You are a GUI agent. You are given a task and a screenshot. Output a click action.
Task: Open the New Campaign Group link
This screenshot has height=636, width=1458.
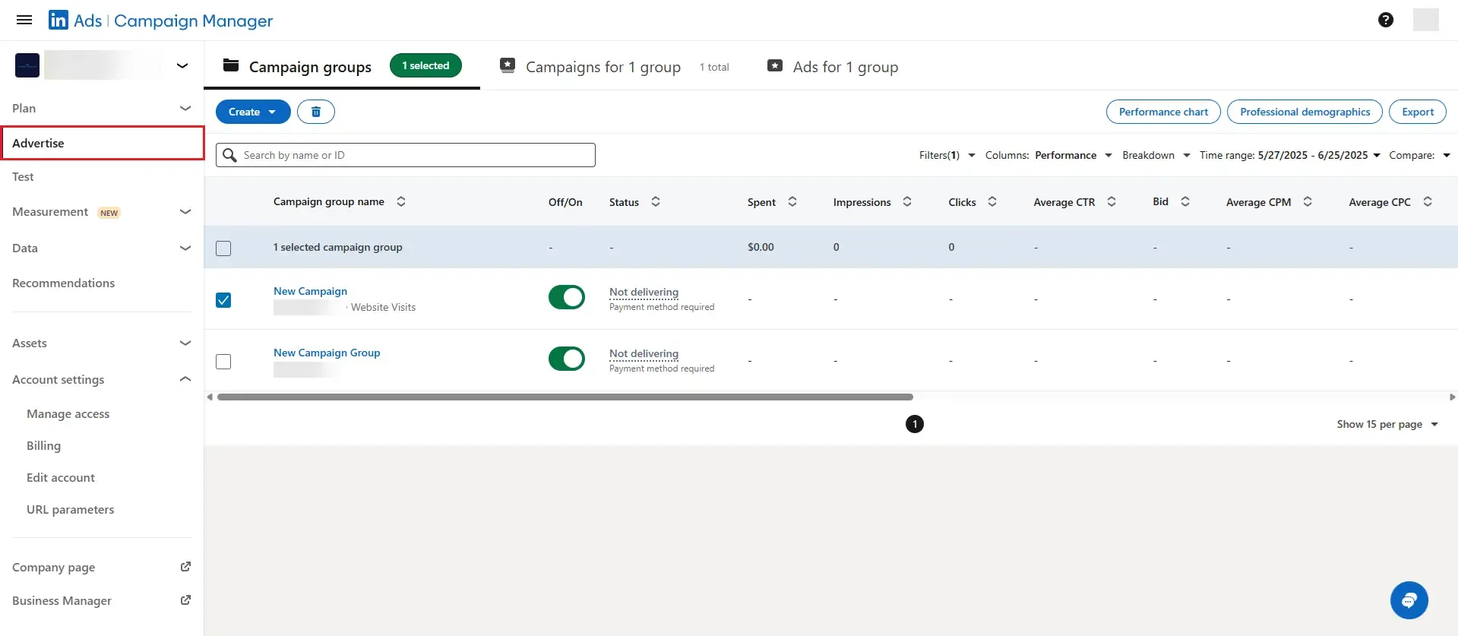click(327, 353)
